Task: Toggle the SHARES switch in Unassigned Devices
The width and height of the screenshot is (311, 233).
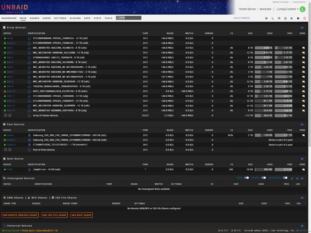Action: 263,177
